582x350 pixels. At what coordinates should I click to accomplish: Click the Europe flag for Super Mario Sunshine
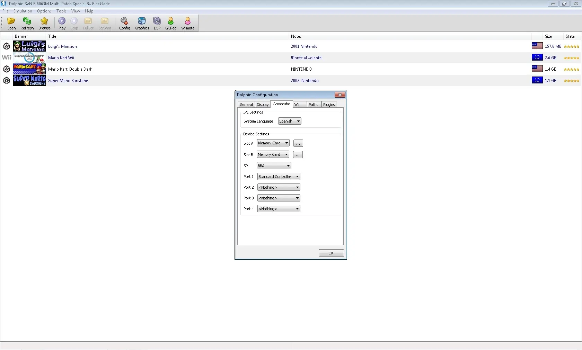click(x=537, y=80)
